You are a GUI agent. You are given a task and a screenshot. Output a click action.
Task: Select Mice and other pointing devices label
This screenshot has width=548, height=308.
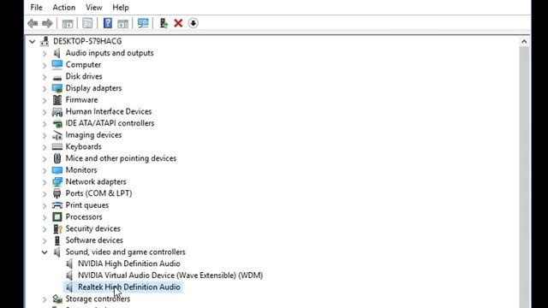click(x=121, y=158)
